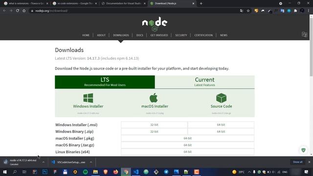Open the Chrome profile avatar
The height and width of the screenshot is (176, 313).
pyautogui.click(x=302, y=11)
